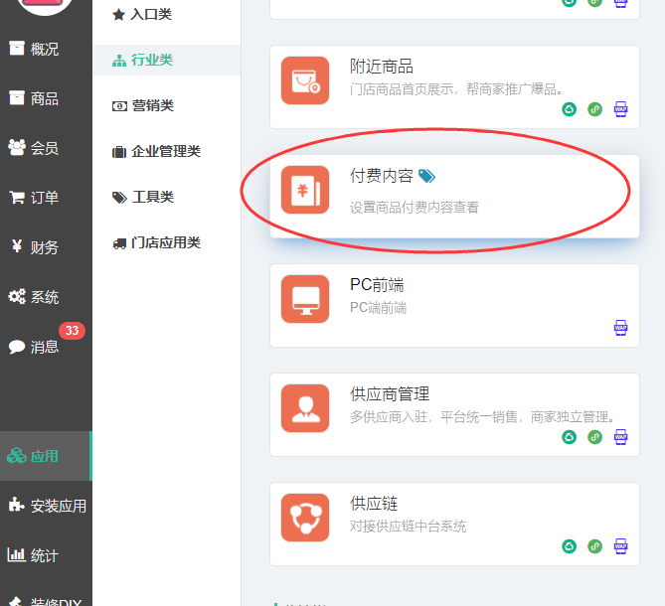Click the teal mini-program icon on 附近商品 card
Viewport: 665px width, 606px height.
click(x=570, y=109)
